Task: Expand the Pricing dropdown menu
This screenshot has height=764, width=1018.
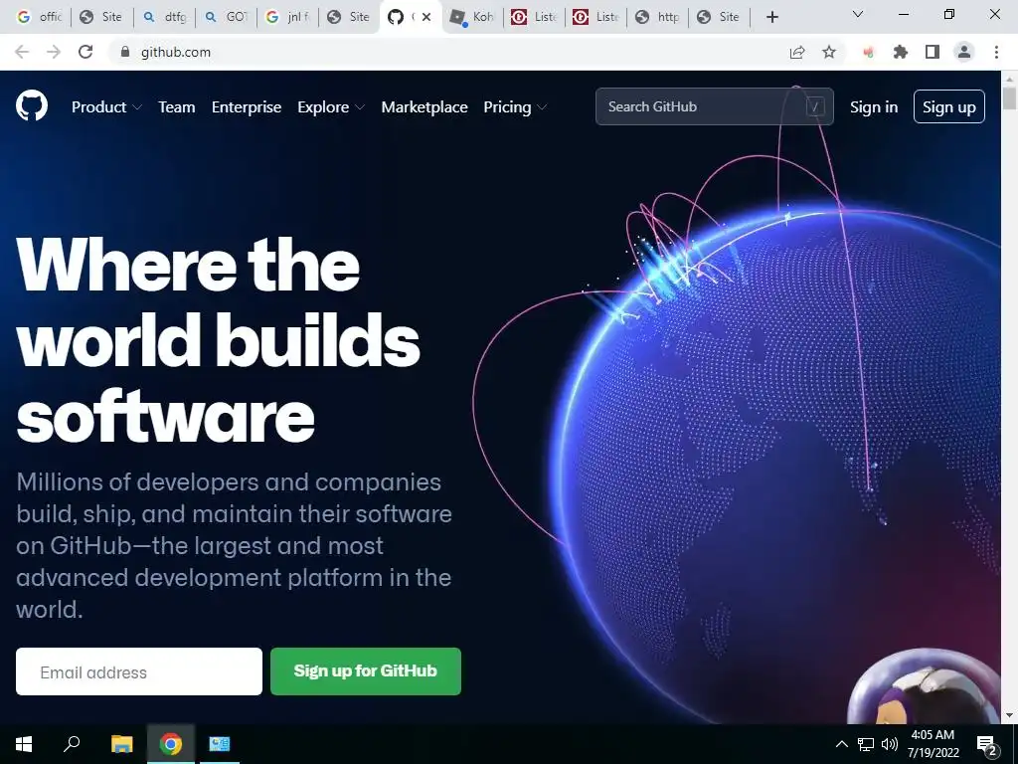Action: tap(515, 107)
